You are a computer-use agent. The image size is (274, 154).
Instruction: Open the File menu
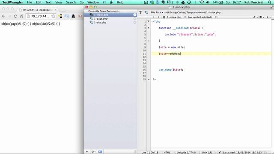click(x=30, y=2)
